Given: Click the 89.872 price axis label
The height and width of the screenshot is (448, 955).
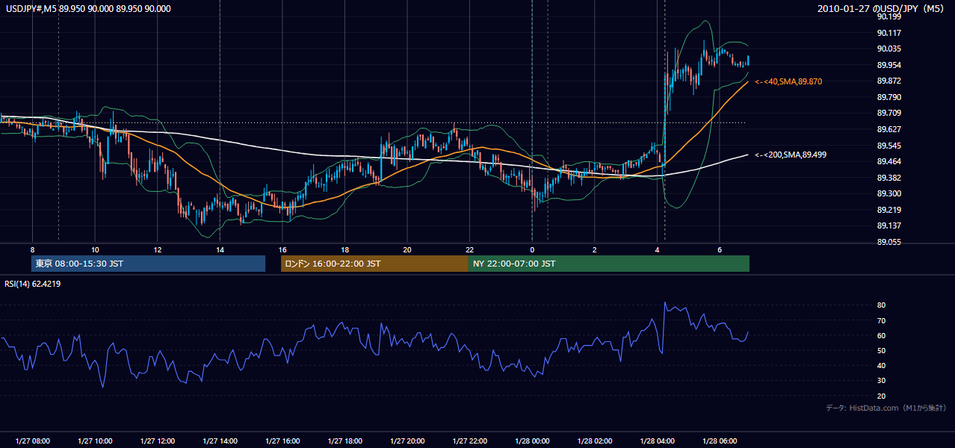Looking at the screenshot, I should [888, 81].
